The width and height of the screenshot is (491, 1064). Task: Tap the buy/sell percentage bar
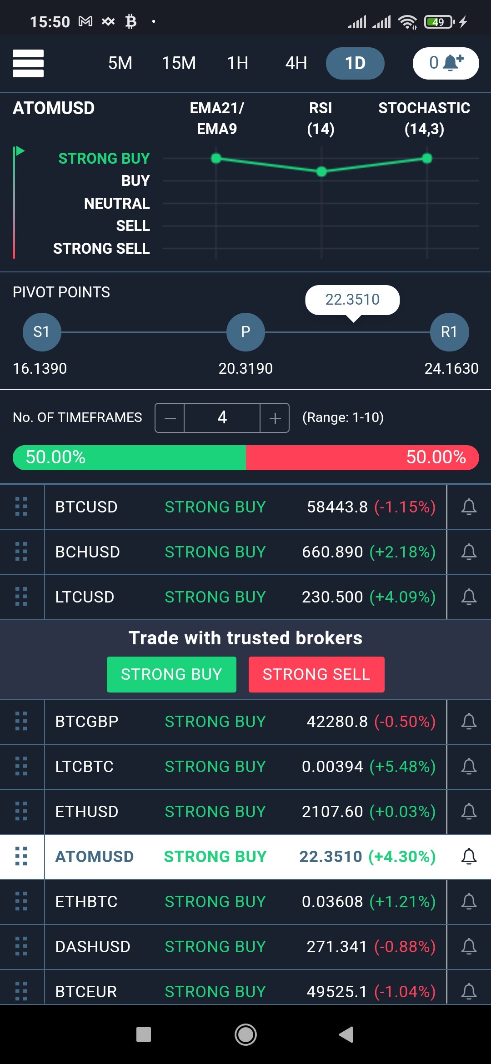click(245, 457)
